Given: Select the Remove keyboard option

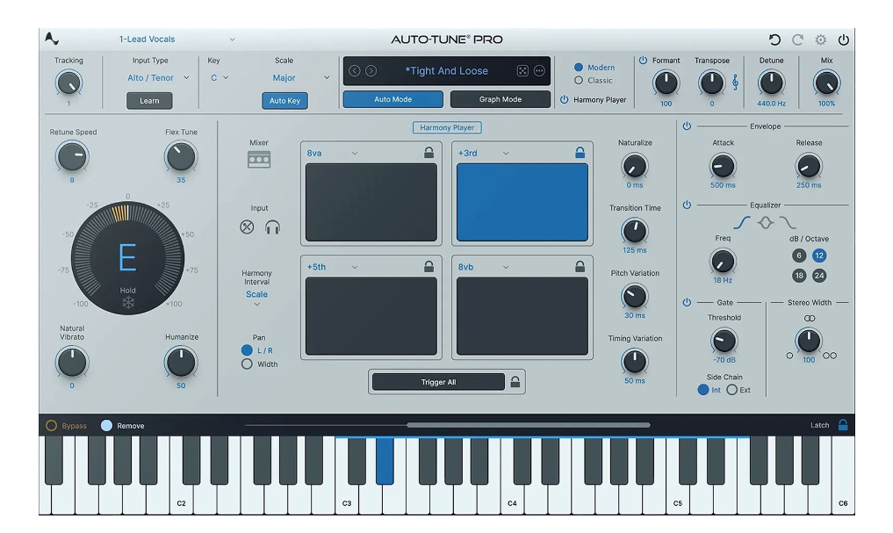Looking at the screenshot, I should coord(106,425).
